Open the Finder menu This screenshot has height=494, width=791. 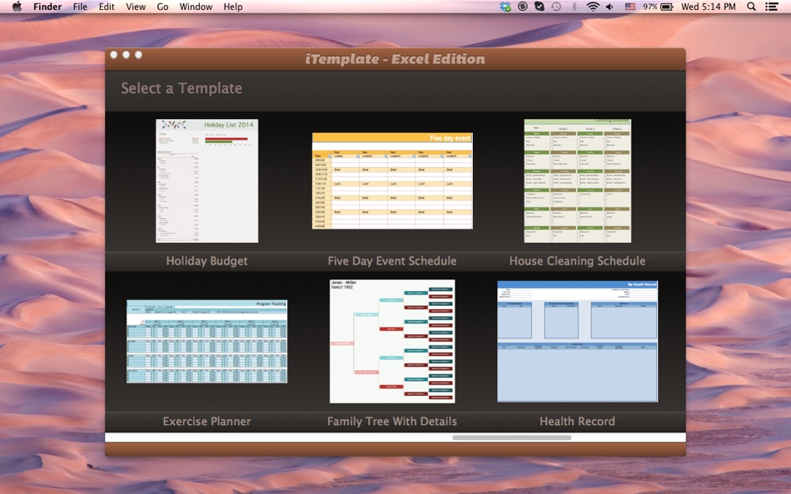click(x=47, y=7)
